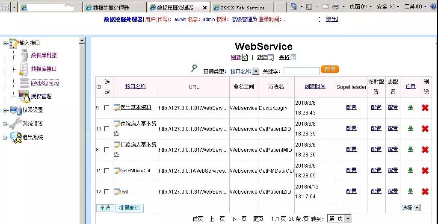Click the 批量删除 button
438x224 pixels.
click(x=130, y=208)
